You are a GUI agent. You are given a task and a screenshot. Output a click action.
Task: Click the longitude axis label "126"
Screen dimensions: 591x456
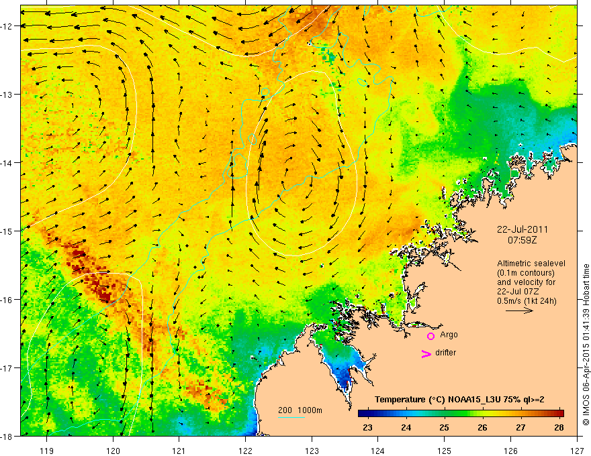click(x=510, y=450)
